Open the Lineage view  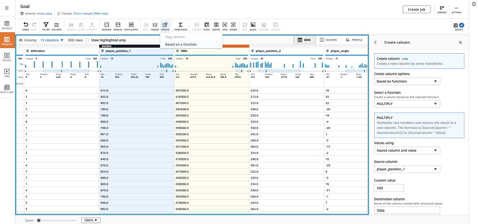click(x=442, y=10)
